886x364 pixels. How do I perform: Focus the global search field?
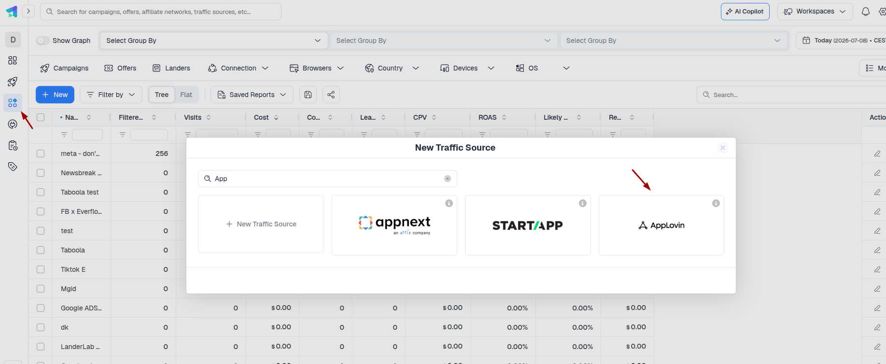[161, 12]
